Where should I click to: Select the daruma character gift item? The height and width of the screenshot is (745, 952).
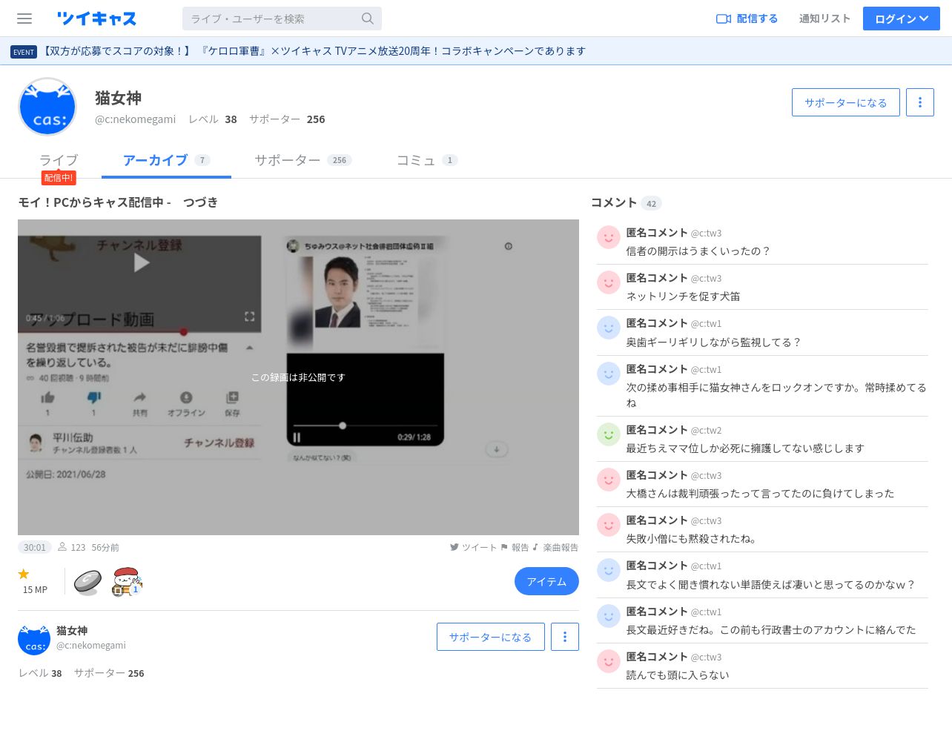(127, 582)
